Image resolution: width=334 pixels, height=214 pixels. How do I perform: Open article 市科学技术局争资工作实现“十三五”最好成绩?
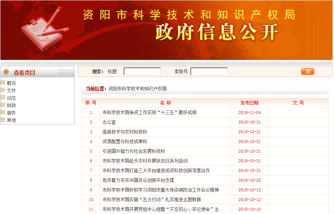coord(149,112)
